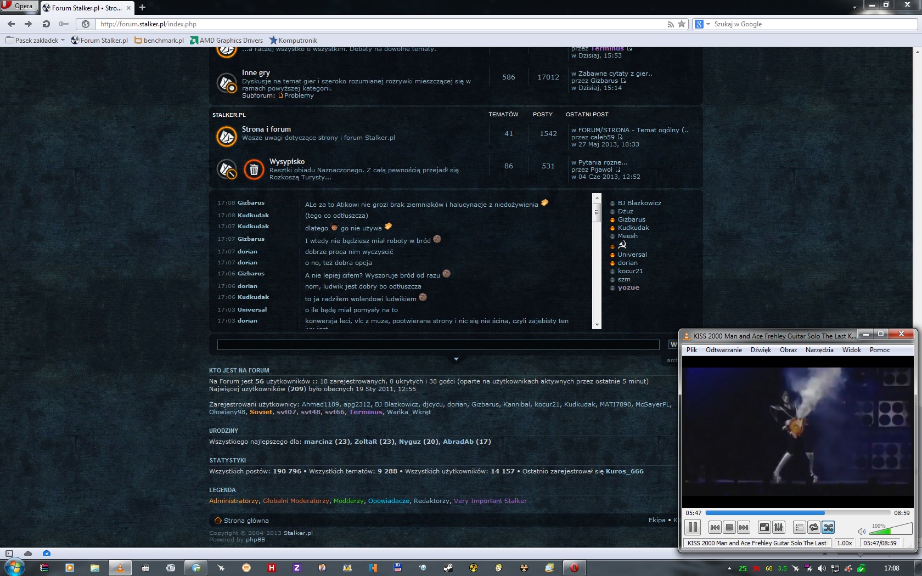Click VLC playback speed 1.00x indicator
This screenshot has height=576, width=922.
(x=844, y=543)
